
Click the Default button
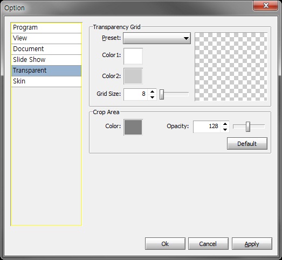pos(247,144)
